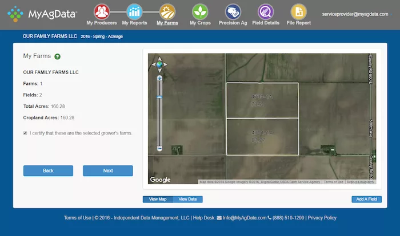Open the Precision Ag tractor icon
This screenshot has height=236, width=400.
pyautogui.click(x=233, y=12)
